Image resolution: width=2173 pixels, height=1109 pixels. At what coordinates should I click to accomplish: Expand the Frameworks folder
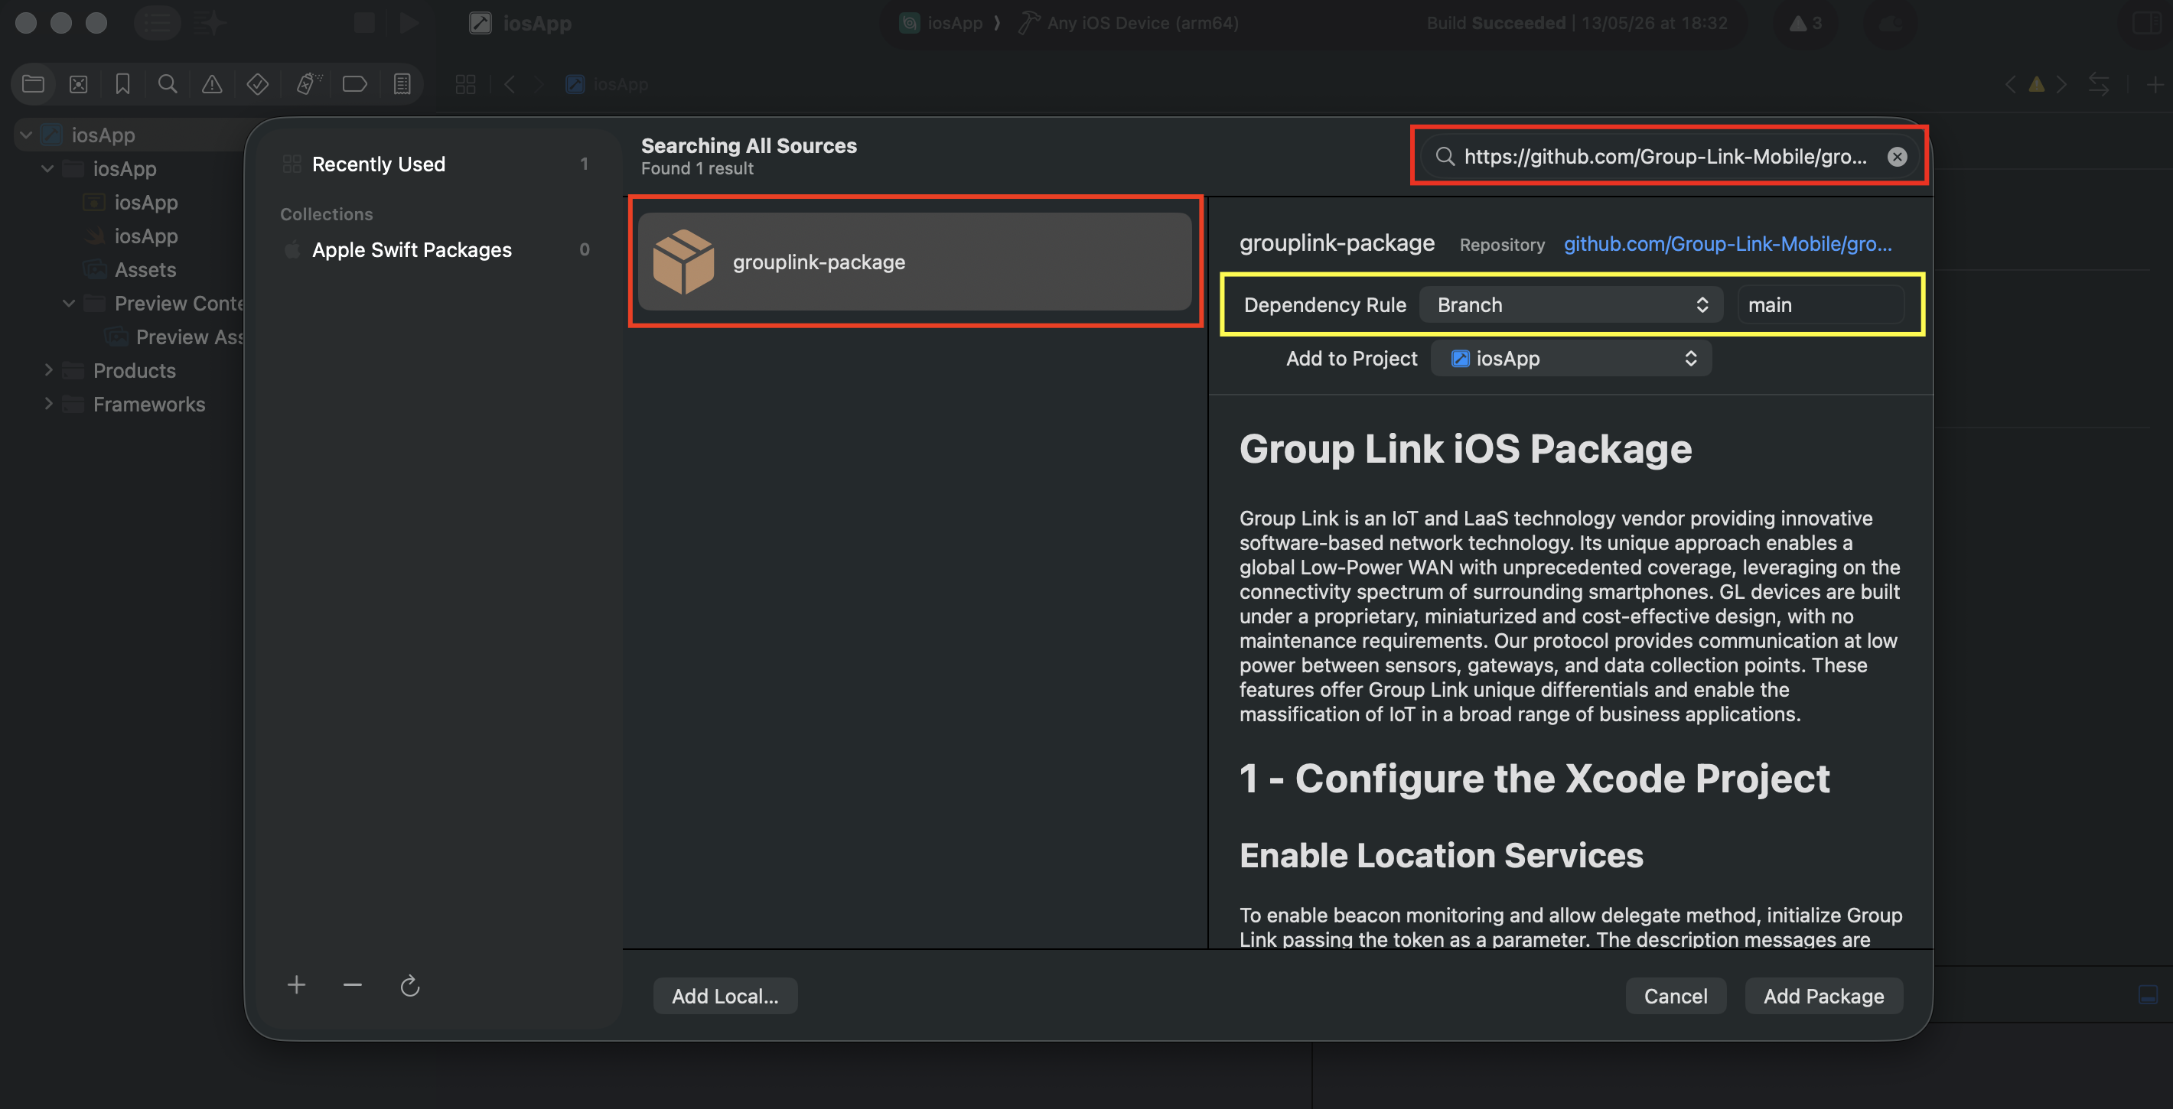pyautogui.click(x=48, y=404)
